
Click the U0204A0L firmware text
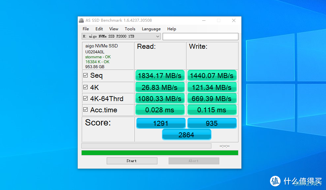[95, 52]
